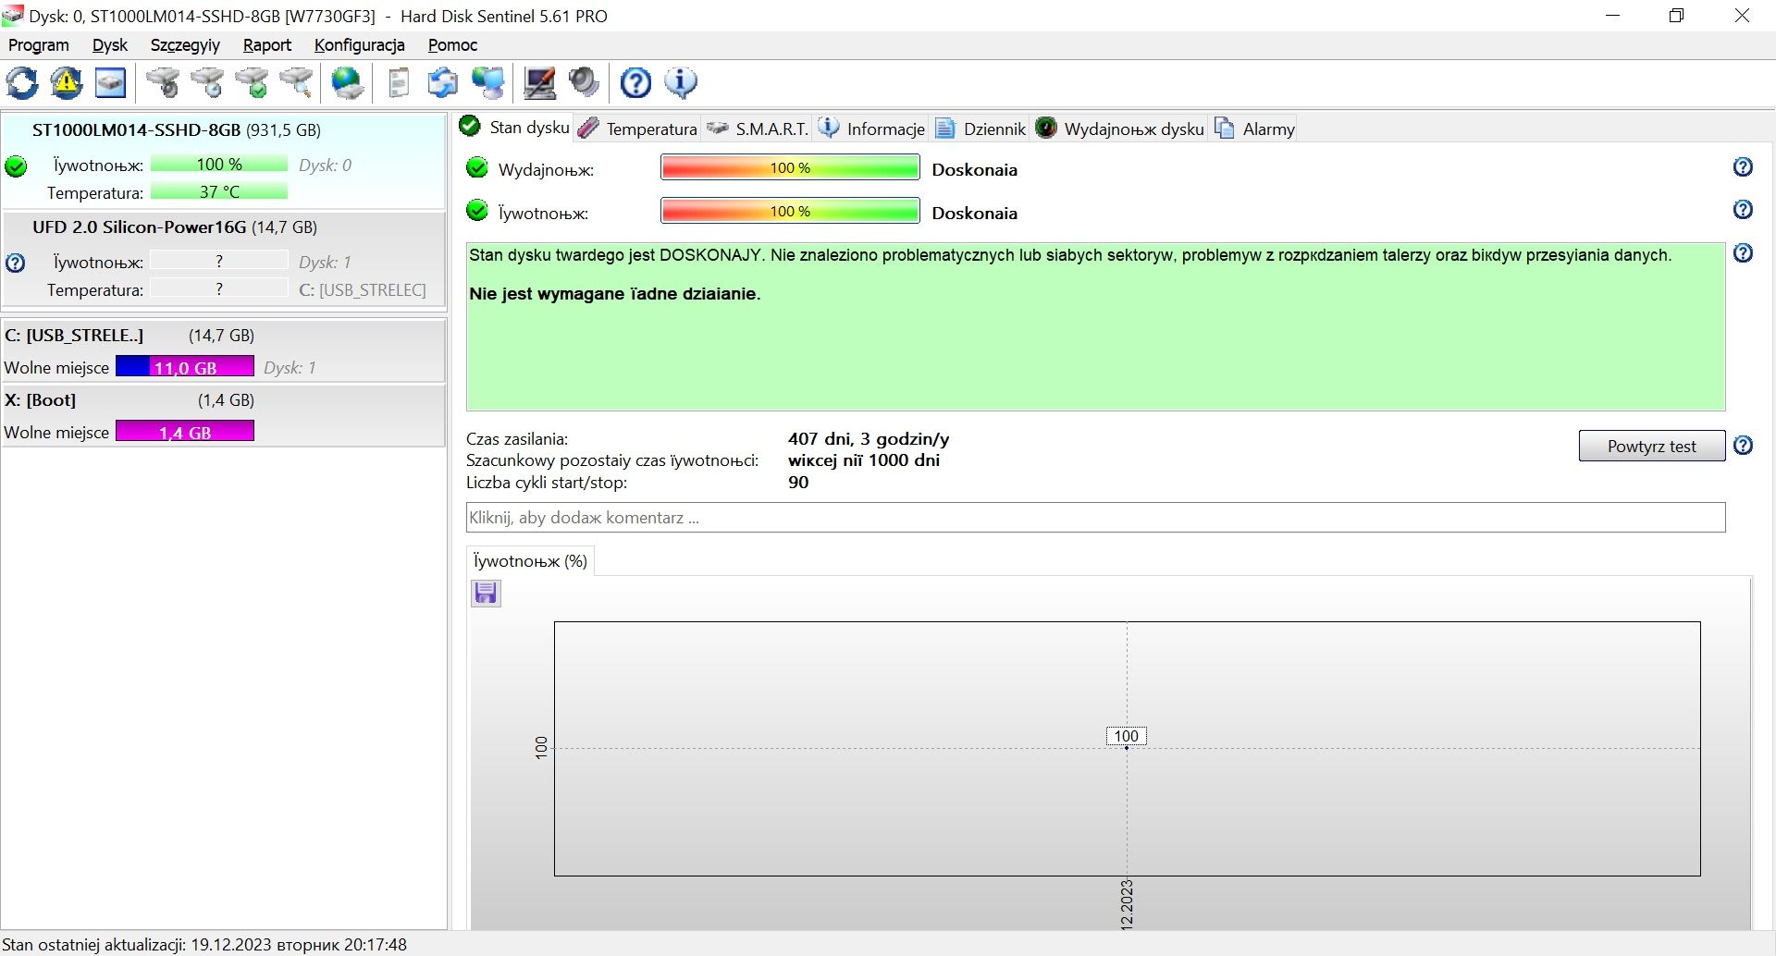Open the Szczegyiy menu
The width and height of the screenshot is (1776, 956).
pyautogui.click(x=185, y=45)
